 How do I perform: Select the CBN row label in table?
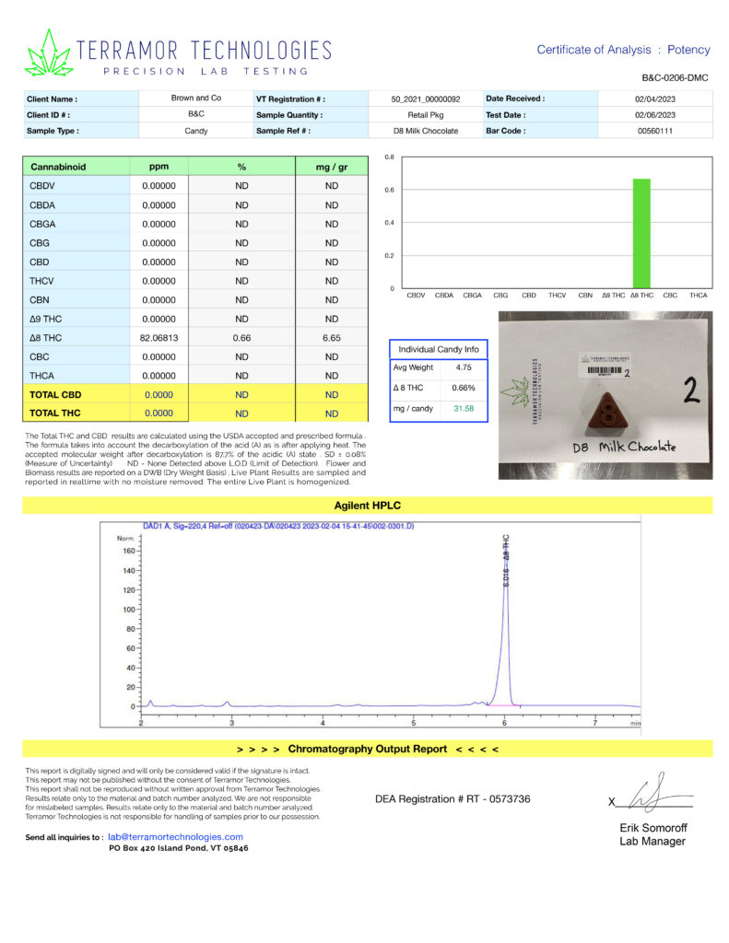tap(39, 299)
